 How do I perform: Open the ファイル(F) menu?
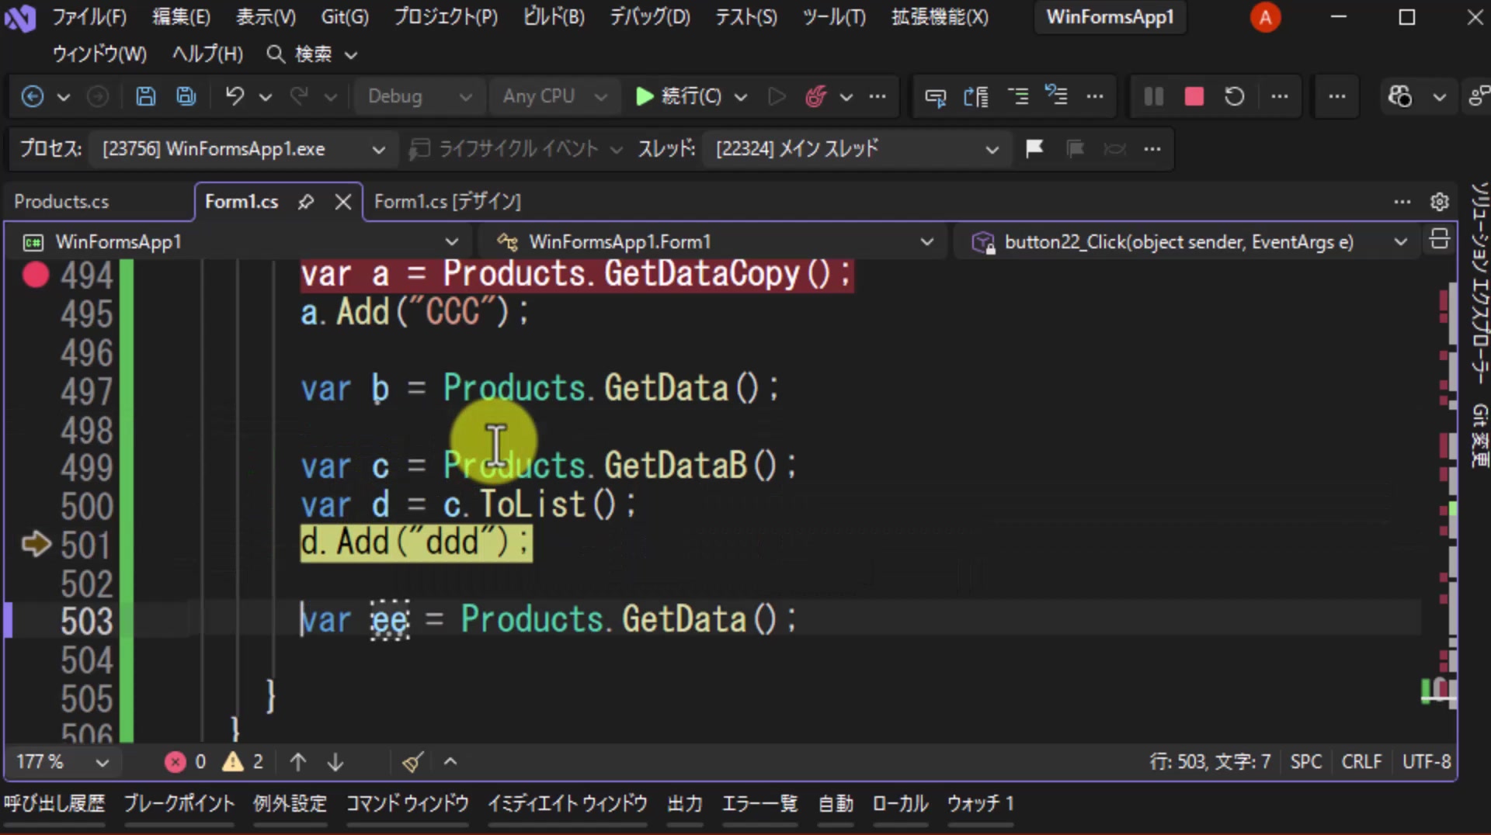coord(89,17)
